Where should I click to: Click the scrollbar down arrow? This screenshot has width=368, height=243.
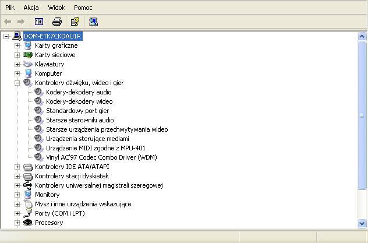coord(362,223)
